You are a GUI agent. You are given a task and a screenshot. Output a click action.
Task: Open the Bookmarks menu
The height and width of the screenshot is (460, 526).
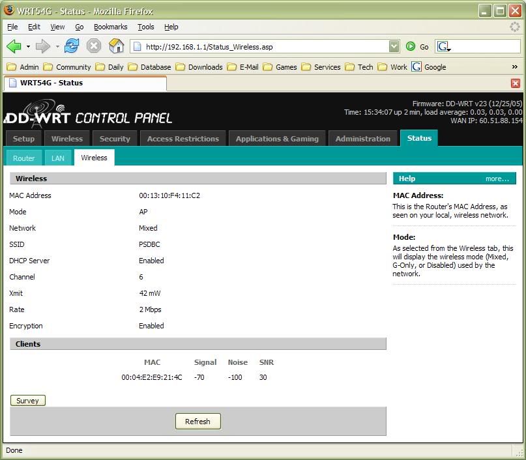[x=110, y=27]
